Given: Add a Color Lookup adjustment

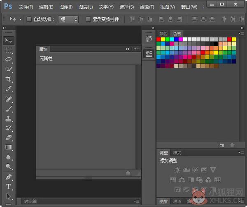Looking at the screenshot, I should 217,180.
